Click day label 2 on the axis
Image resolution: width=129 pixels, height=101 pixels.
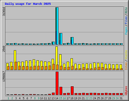(12, 98)
